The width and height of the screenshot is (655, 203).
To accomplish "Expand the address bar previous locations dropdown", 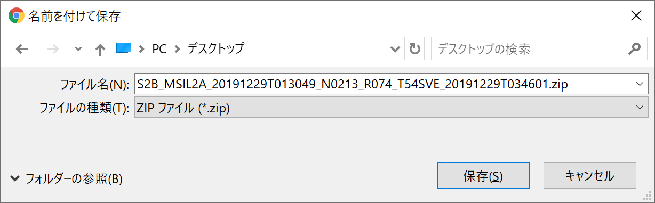I will (395, 49).
